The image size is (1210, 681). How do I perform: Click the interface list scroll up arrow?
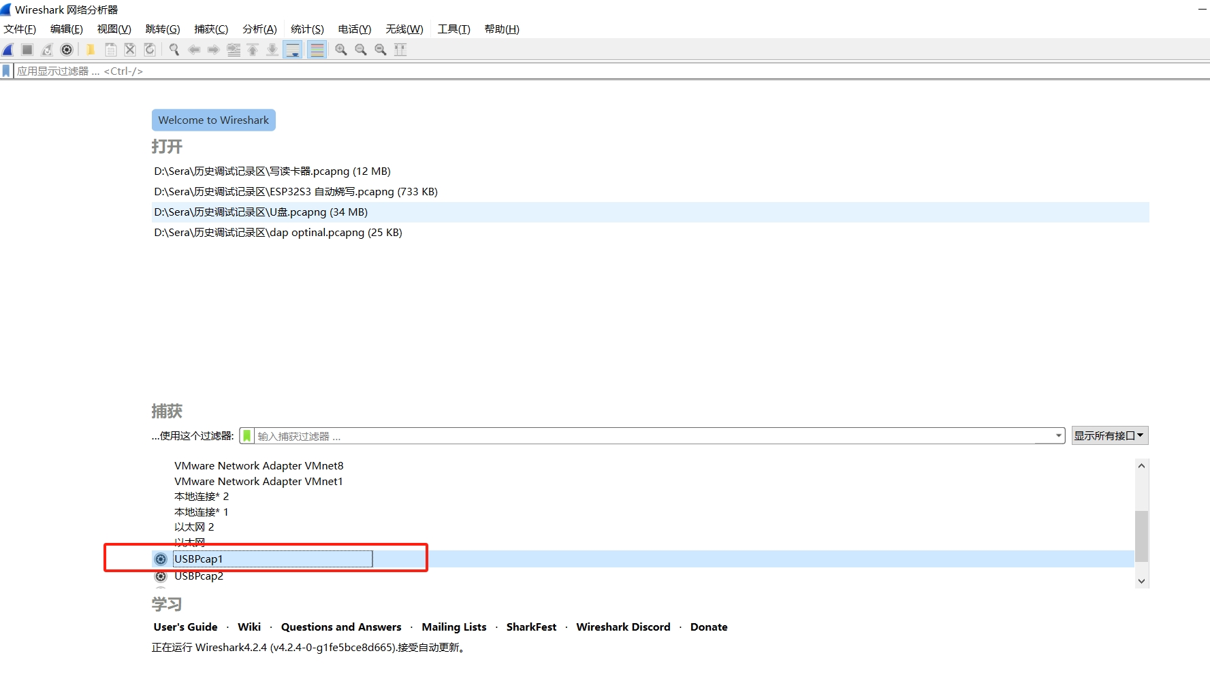(x=1142, y=466)
